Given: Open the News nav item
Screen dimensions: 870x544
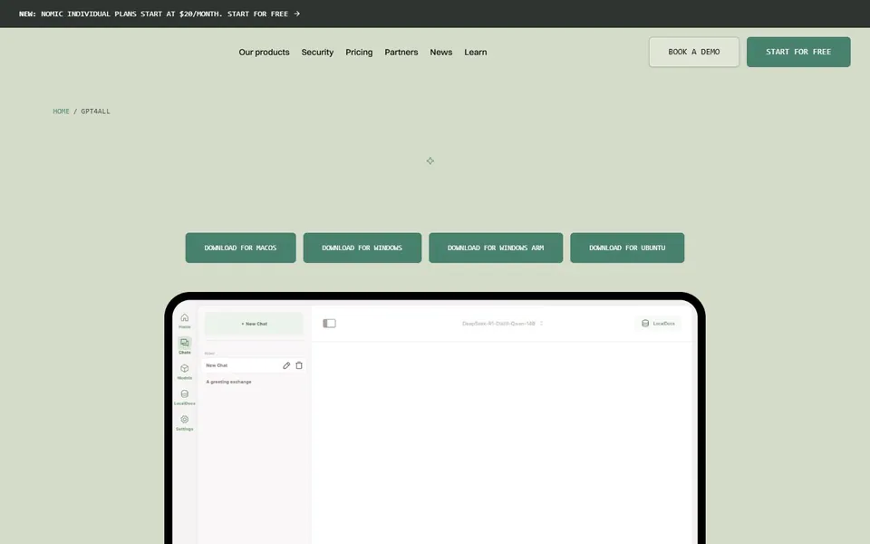Looking at the screenshot, I should tap(441, 53).
